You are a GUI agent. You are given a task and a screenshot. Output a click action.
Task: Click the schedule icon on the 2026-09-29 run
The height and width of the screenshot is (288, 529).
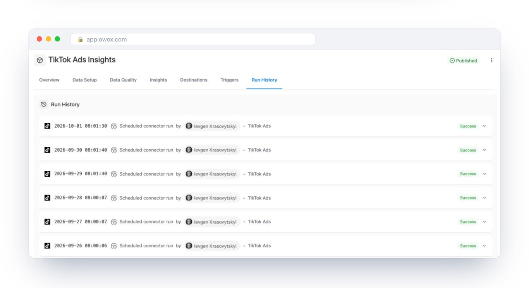point(114,174)
